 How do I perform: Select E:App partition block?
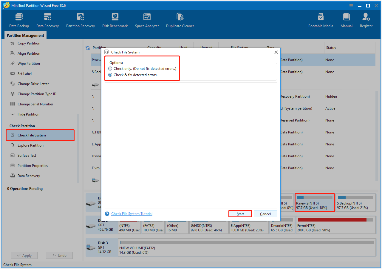249,225
